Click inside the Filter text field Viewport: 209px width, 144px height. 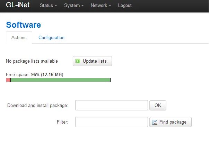[111, 122]
